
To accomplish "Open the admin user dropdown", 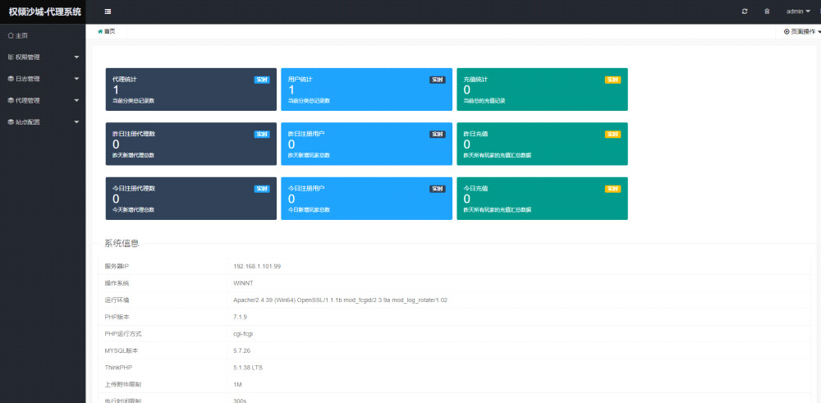I will (798, 11).
